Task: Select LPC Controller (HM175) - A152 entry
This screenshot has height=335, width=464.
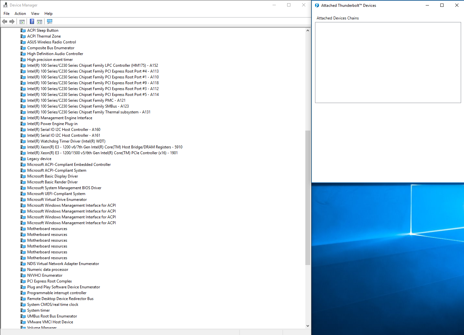Action: [92, 65]
